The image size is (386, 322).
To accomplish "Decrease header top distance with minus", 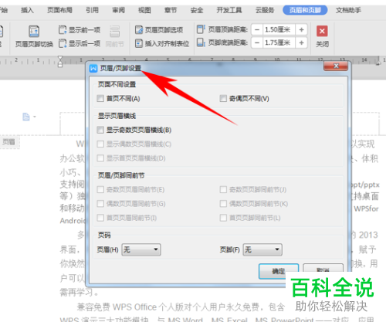I will [257, 30].
